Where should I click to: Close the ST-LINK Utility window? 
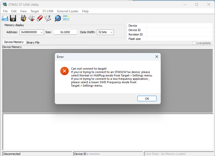[x=208, y=4]
